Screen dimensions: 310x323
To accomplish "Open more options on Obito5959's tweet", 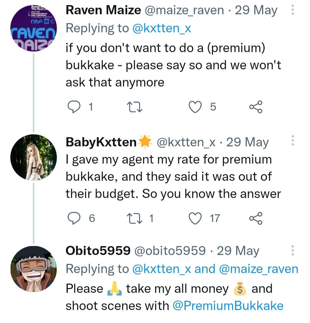I will [x=292, y=250].
